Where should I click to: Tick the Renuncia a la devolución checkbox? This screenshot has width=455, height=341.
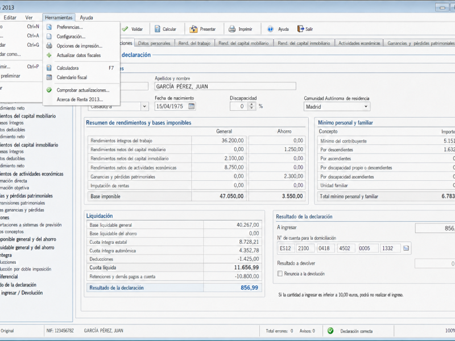coord(280,273)
